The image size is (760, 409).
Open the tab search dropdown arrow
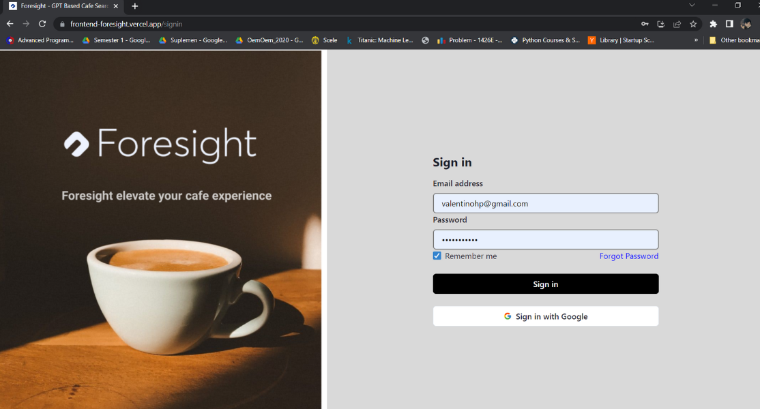click(x=692, y=5)
